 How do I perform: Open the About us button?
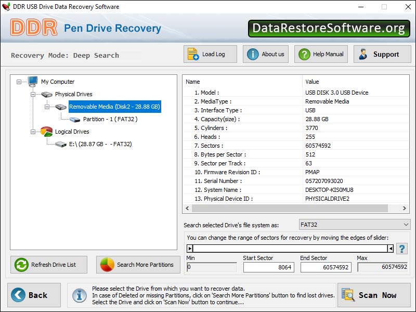point(266,54)
